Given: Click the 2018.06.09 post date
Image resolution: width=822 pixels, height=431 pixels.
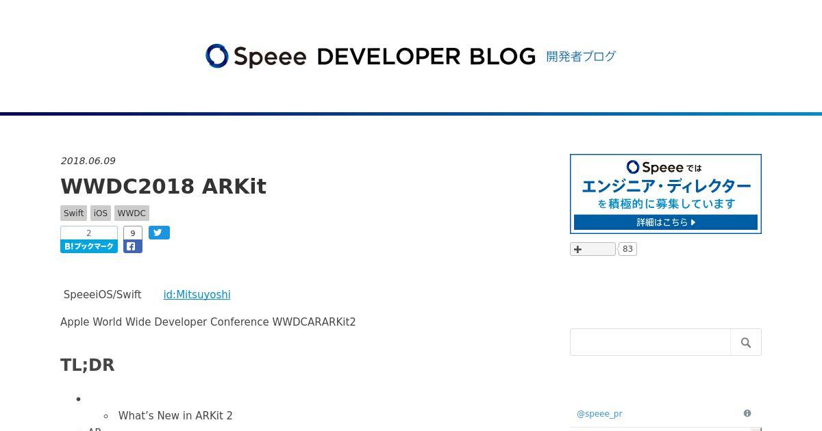Looking at the screenshot, I should [88, 161].
